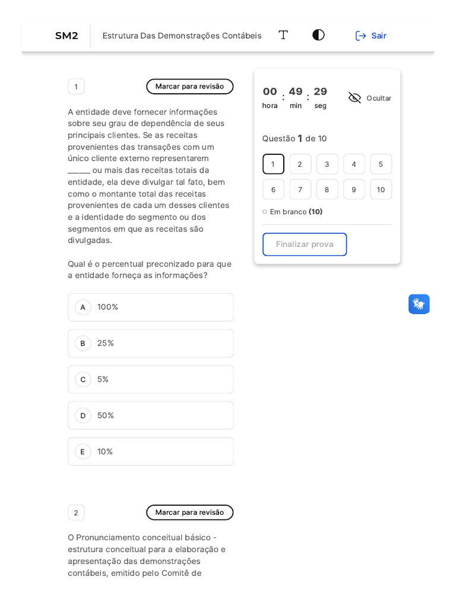The height and width of the screenshot is (608, 456).
Task: Pick answer E 10%
Action: pos(151,452)
